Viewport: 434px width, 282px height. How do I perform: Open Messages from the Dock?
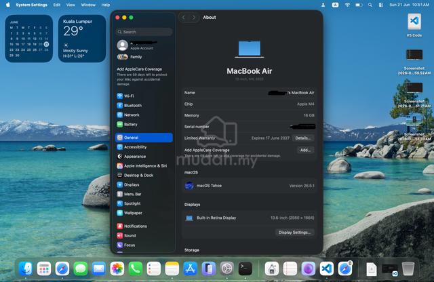coord(81,268)
